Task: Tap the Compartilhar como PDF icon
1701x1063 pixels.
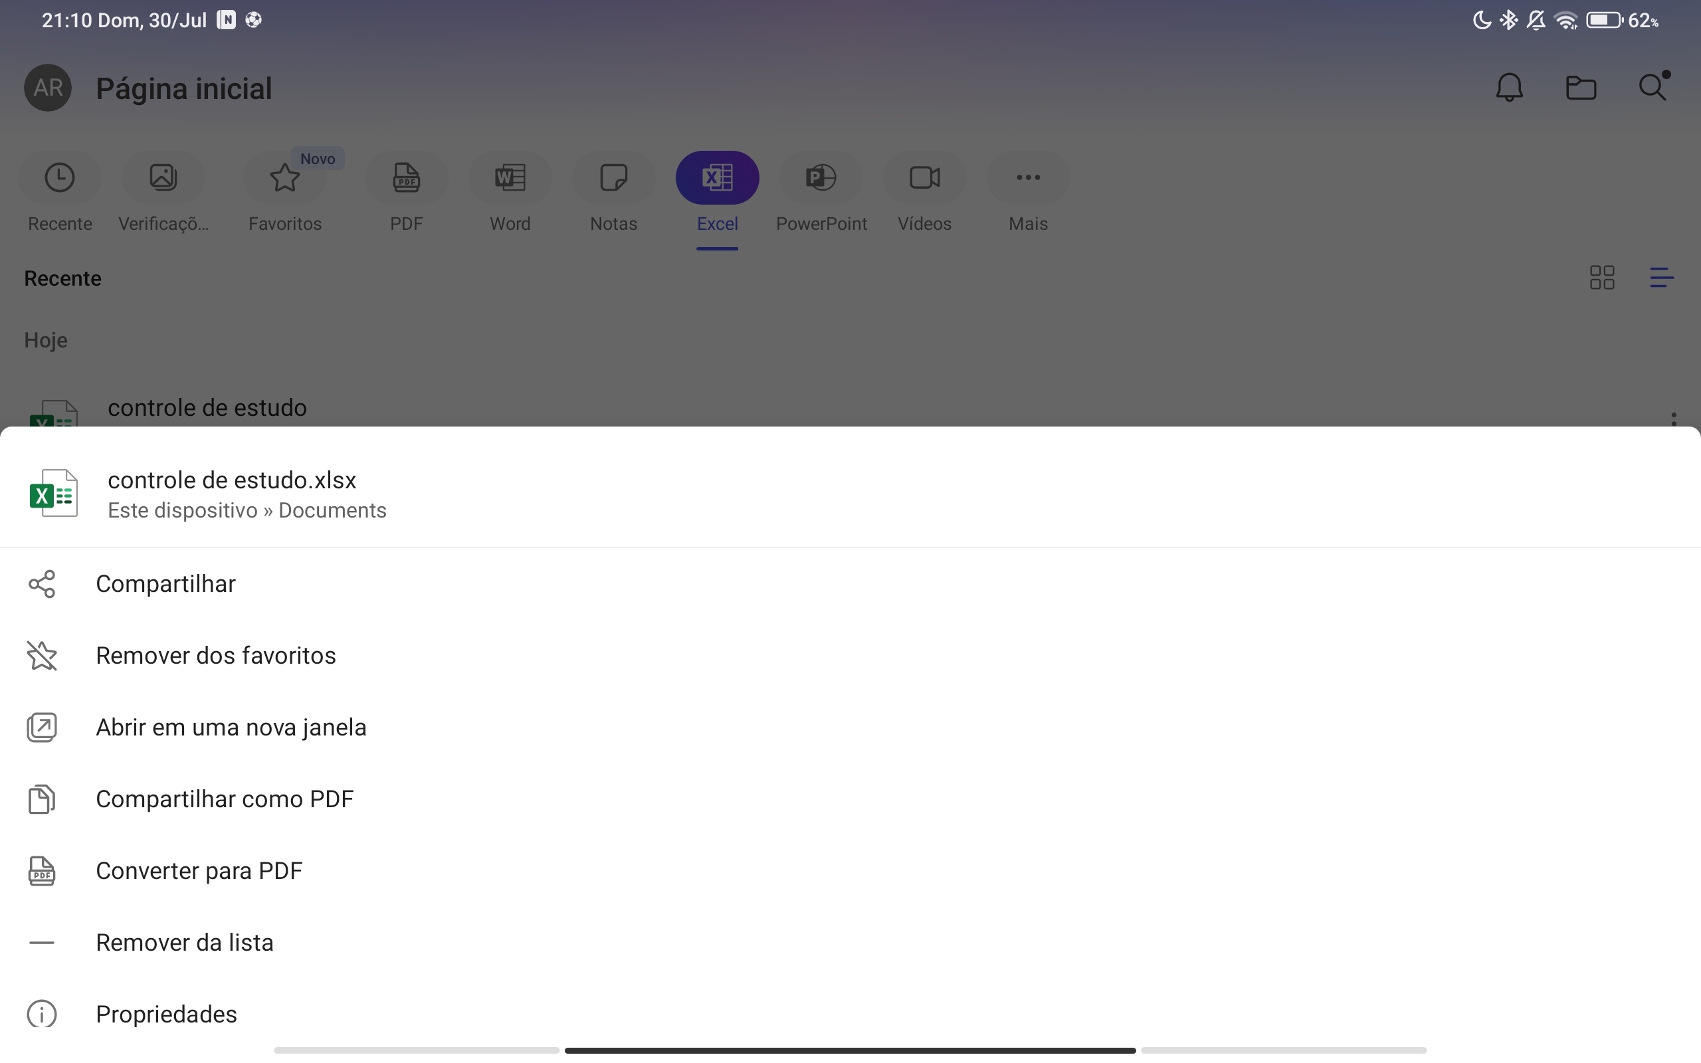Action: point(42,799)
